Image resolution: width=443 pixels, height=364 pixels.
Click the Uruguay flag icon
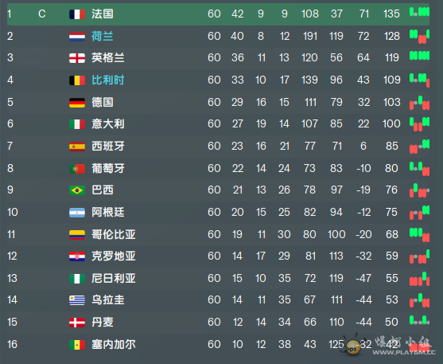77,300
